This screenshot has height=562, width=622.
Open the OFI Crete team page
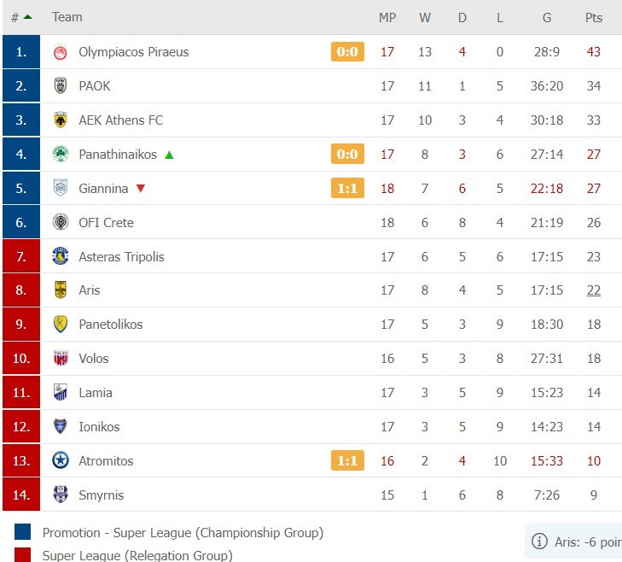pyautogui.click(x=106, y=223)
